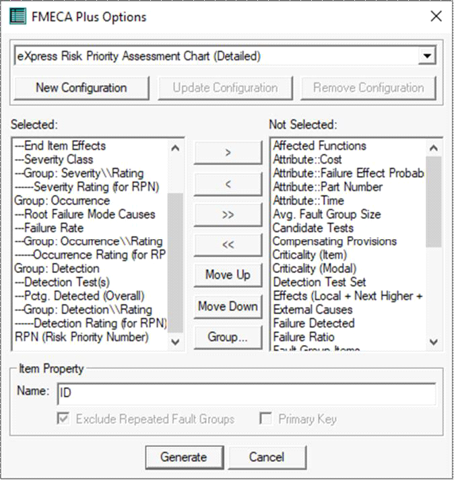Image resolution: width=454 pixels, height=480 pixels.
Task: Click the single left arrow move button
Action: coord(228,184)
